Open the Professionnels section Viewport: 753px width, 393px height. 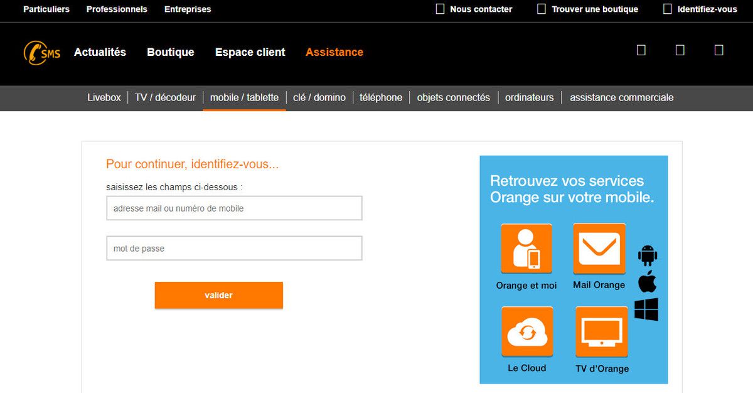click(117, 9)
